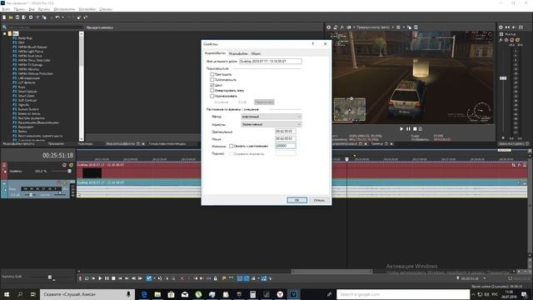Click the lock icon on the timeline toolbar
Screen dimensions: 533x300
[215, 278]
